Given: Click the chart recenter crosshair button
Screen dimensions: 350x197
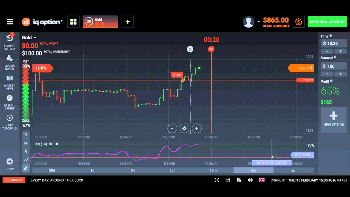Looking at the screenshot, I should (184, 128).
